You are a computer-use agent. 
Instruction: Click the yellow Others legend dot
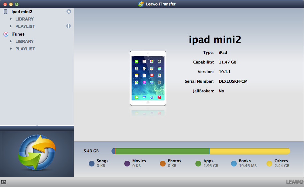tap(269, 164)
